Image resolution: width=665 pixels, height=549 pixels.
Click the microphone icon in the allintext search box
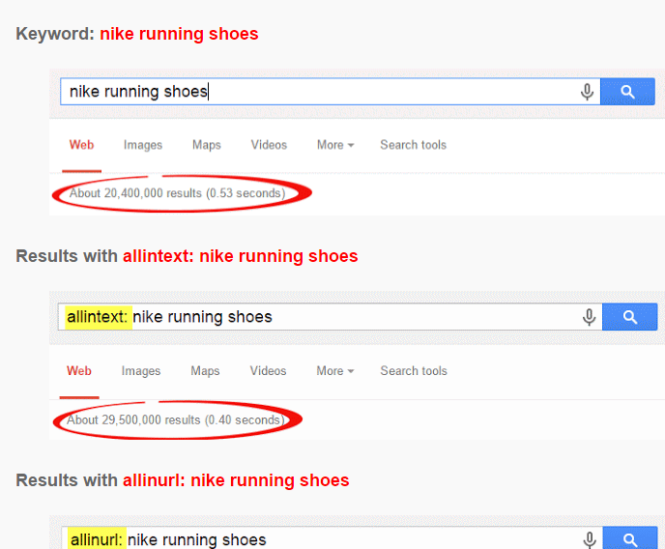[589, 317]
